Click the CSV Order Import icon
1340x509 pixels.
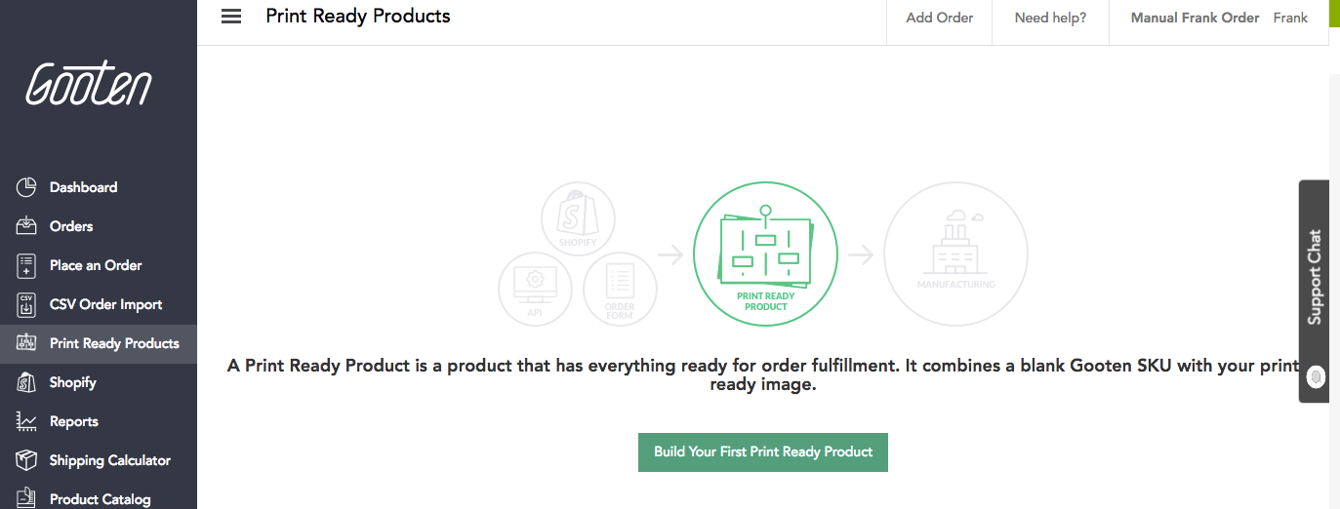pos(26,304)
